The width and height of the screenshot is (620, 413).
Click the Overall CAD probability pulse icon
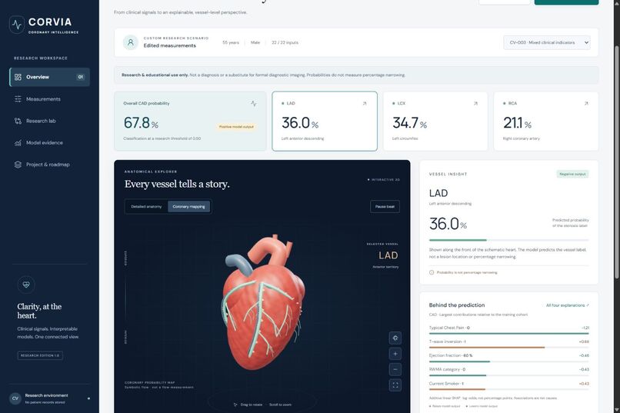[x=253, y=104]
